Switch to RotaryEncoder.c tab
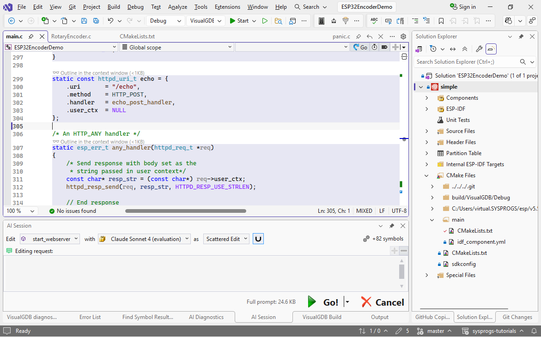Screen dimensions: 541x337 [x=71, y=36]
